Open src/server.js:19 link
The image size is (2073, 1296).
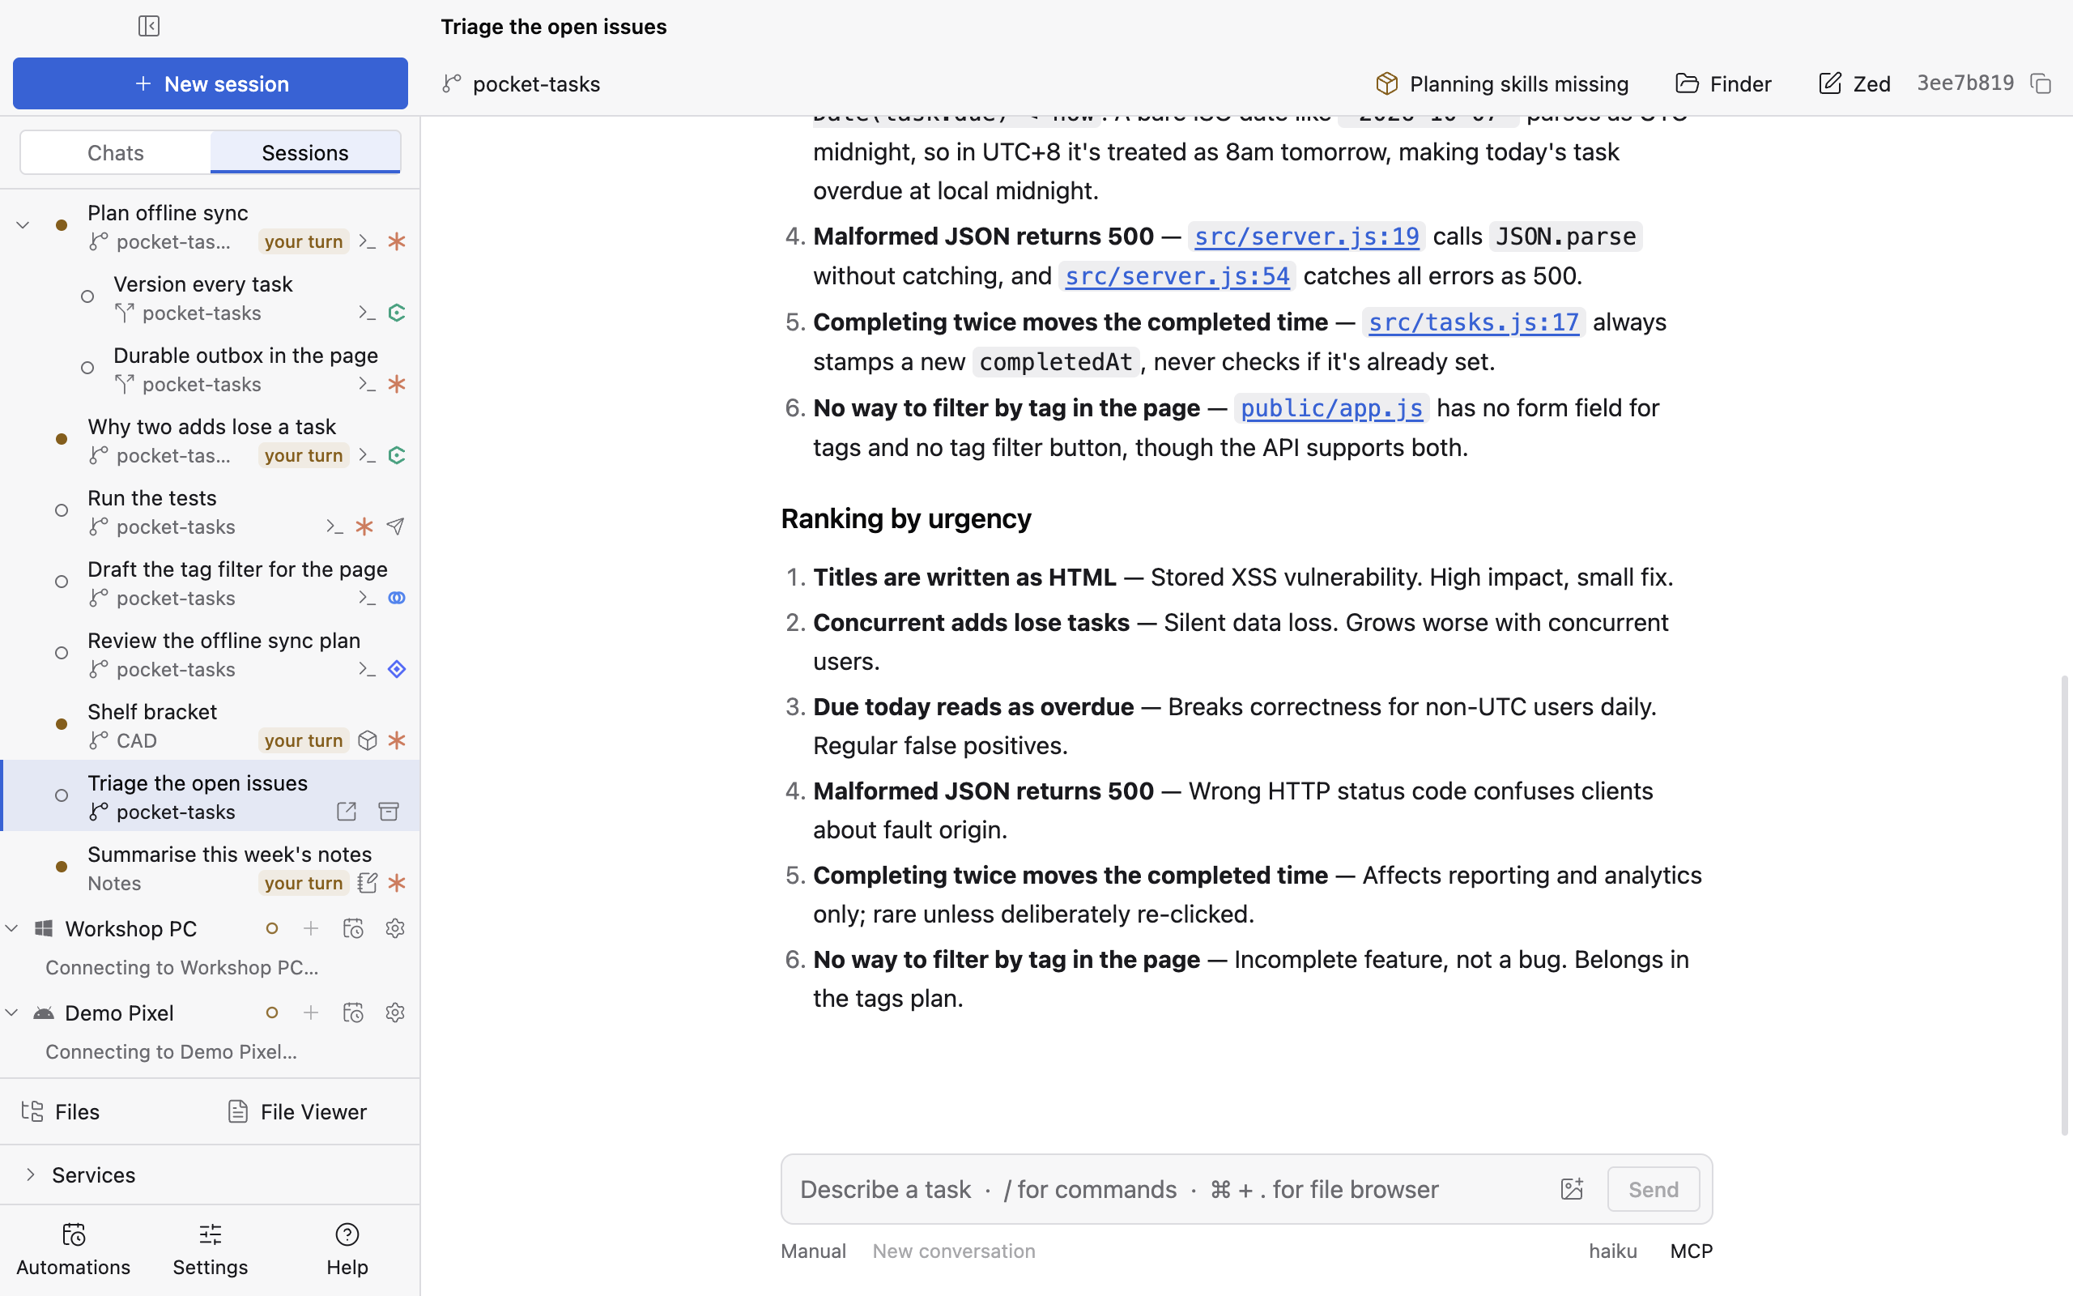(x=1306, y=237)
